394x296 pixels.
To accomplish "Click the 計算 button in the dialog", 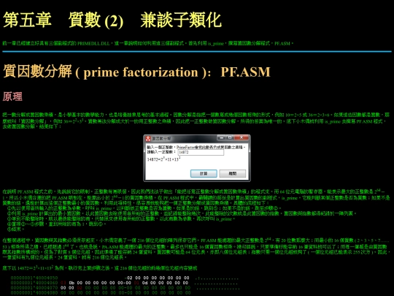I will (x=204, y=173).
